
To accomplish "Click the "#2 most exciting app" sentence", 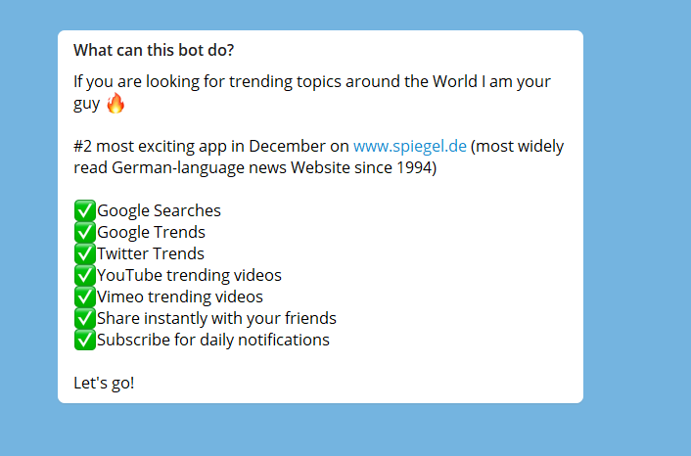I will [x=210, y=147].
